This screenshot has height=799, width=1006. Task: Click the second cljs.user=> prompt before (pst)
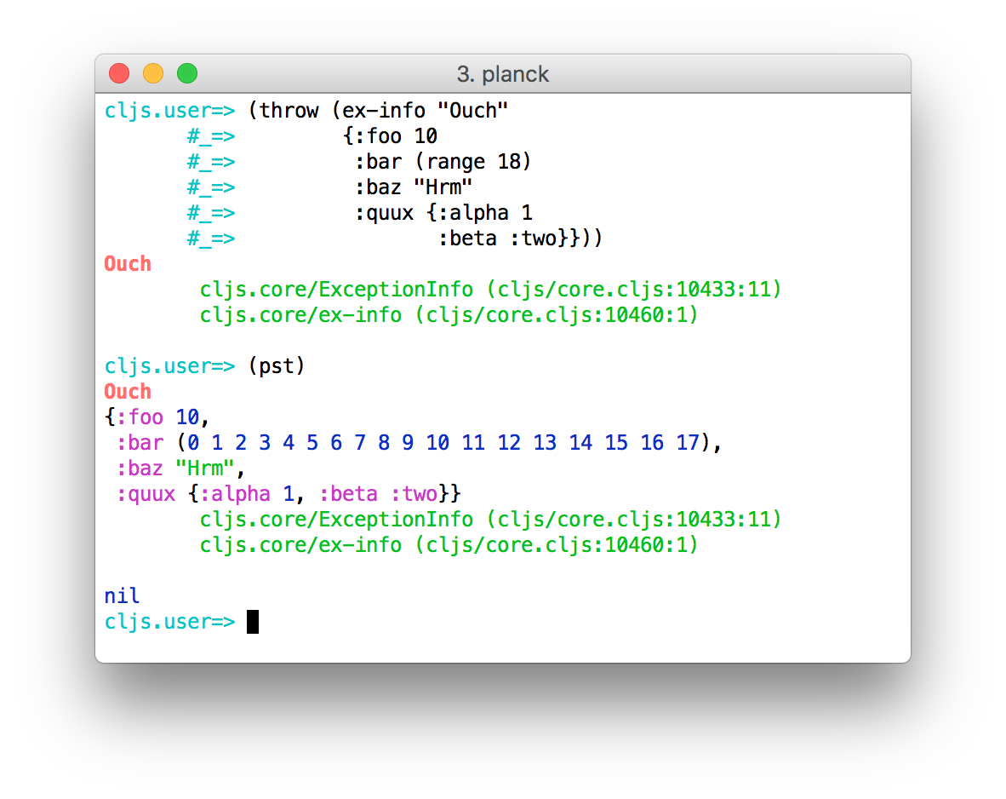[x=170, y=366]
